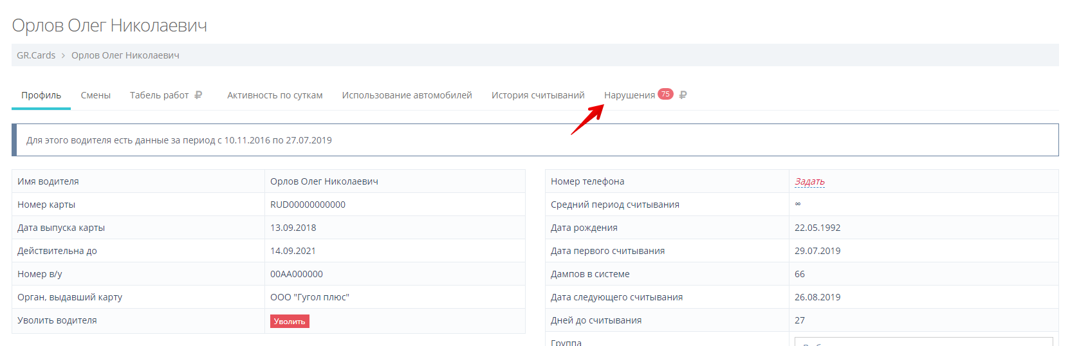
Task: Click the Задать phone number link
Action: point(809,181)
